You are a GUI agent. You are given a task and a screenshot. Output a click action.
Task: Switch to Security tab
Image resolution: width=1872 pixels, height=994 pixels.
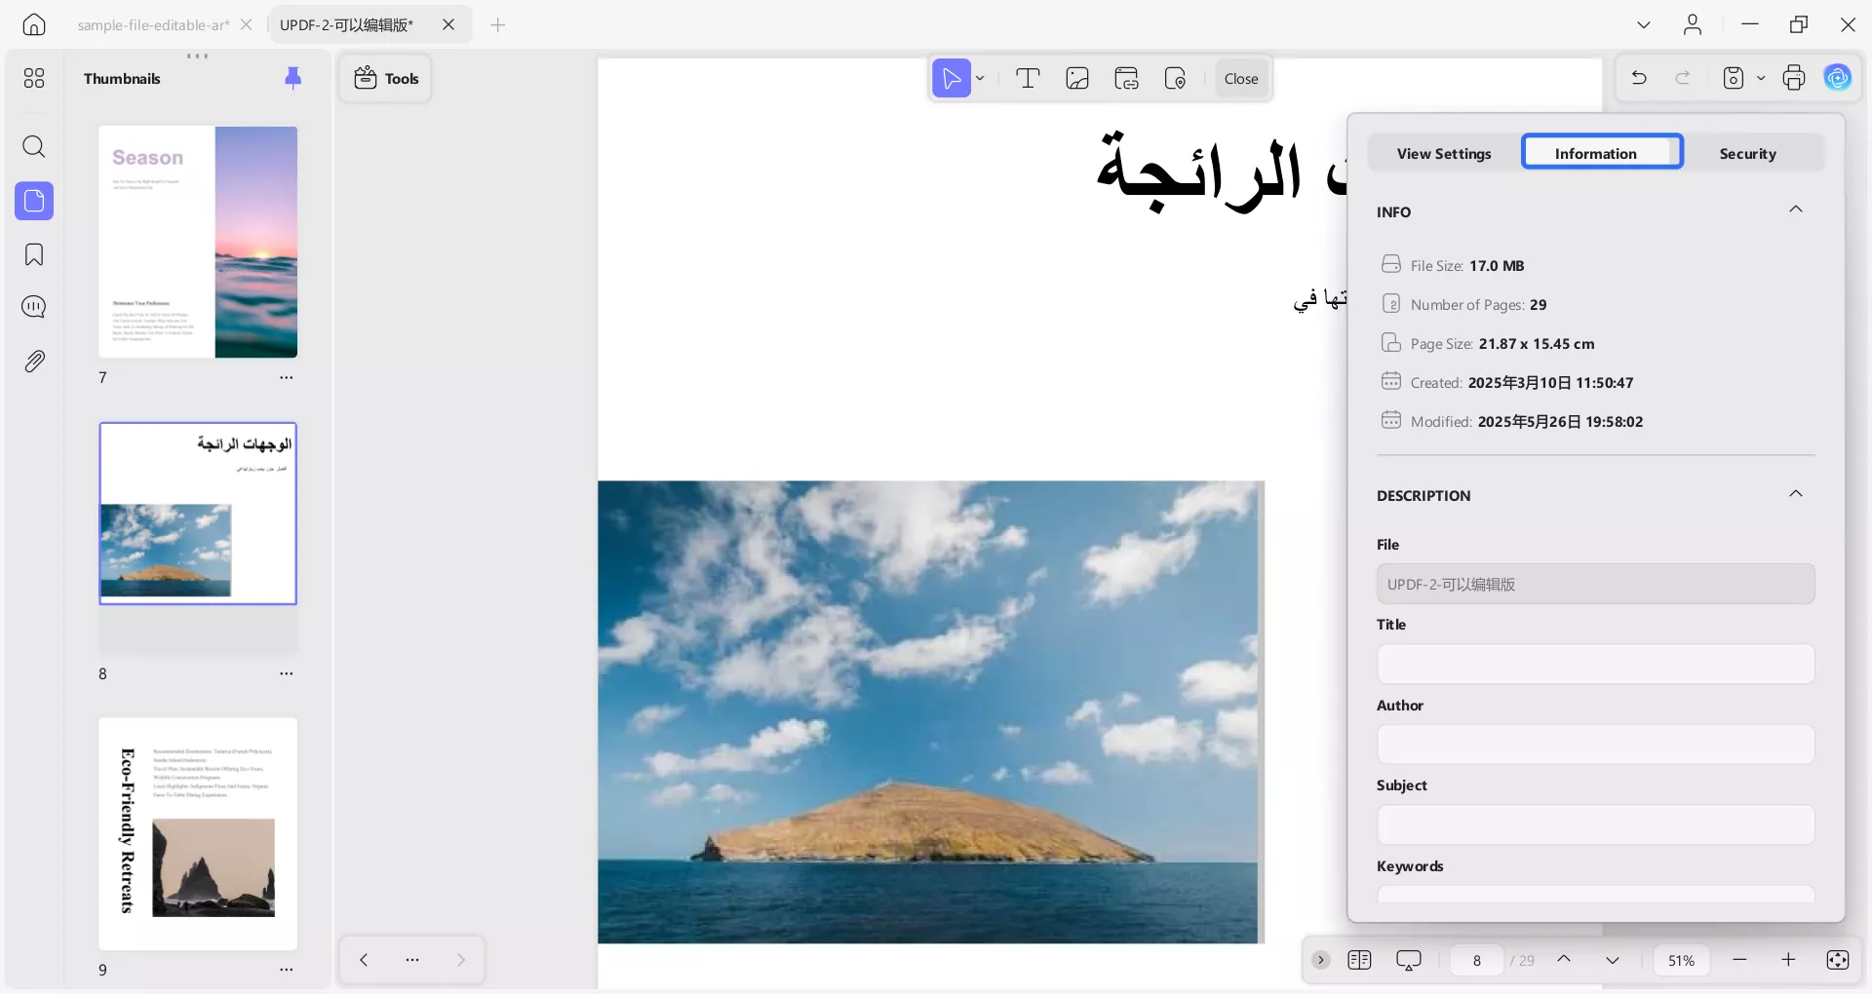(1747, 153)
